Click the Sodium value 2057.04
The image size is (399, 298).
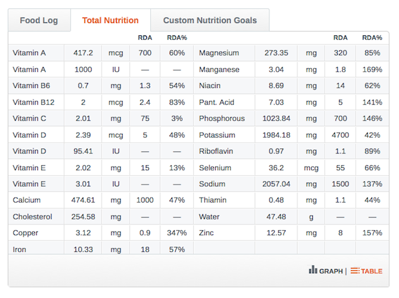pyautogui.click(x=276, y=184)
